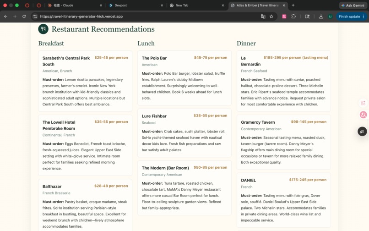This screenshot has height=231, width=369.
Task: Close the Devpost tab
Action: click(162, 5)
